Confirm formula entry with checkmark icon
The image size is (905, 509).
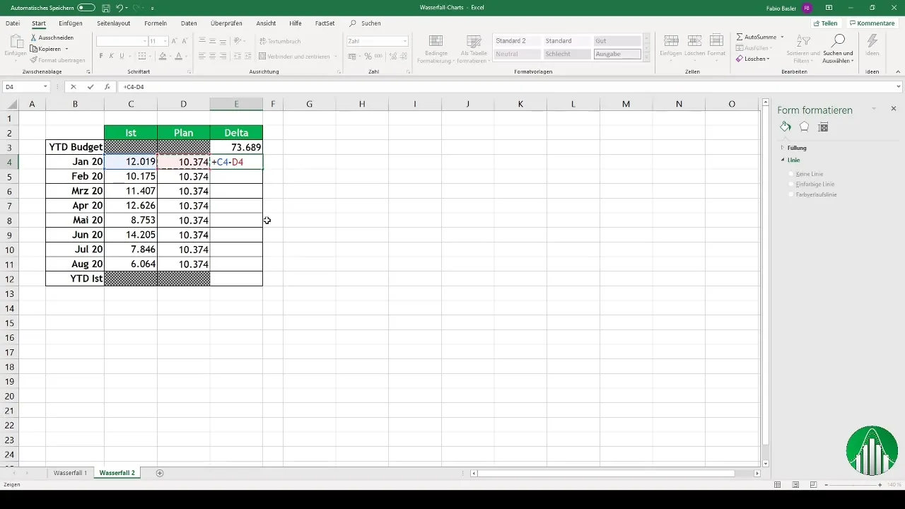[x=90, y=86]
